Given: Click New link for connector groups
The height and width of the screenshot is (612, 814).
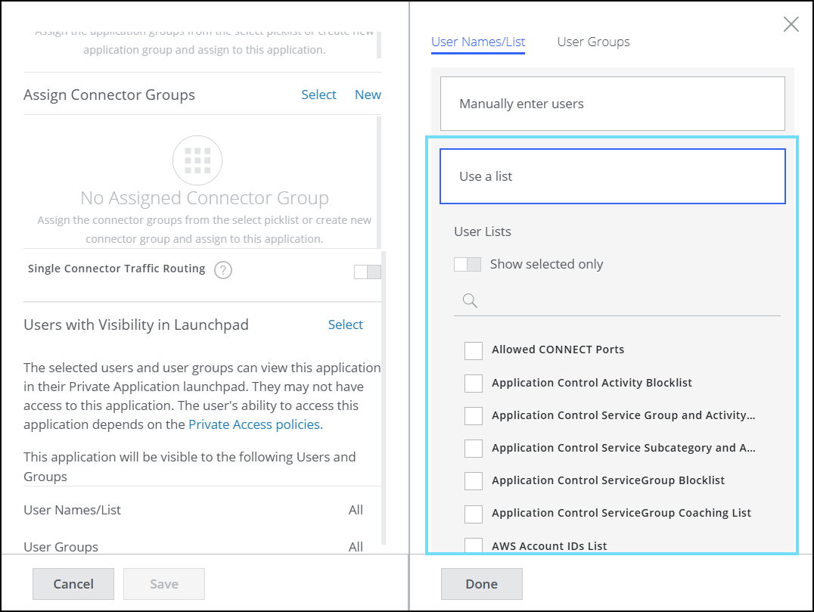Looking at the screenshot, I should point(368,95).
